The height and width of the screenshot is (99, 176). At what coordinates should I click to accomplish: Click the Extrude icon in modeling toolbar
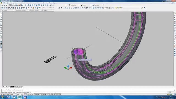pyautogui.click(x=87, y=8)
